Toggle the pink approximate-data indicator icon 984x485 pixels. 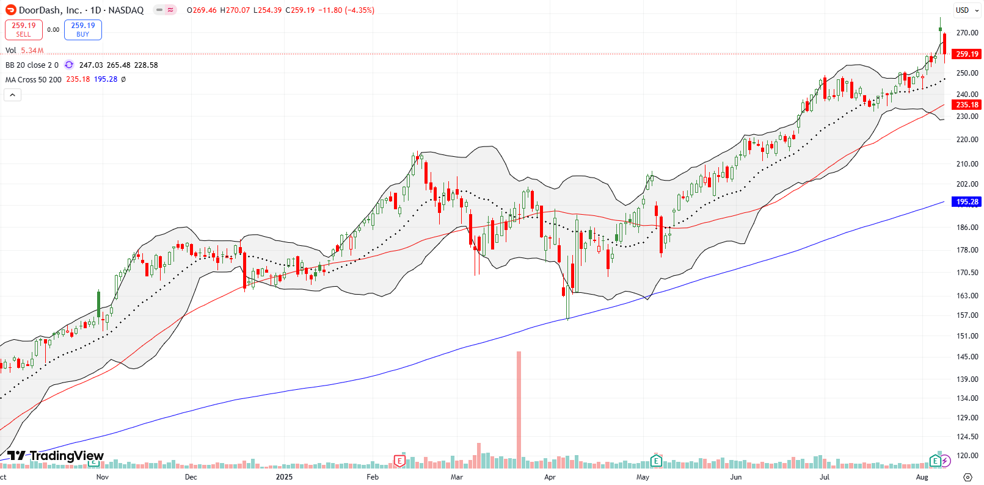pyautogui.click(x=170, y=10)
